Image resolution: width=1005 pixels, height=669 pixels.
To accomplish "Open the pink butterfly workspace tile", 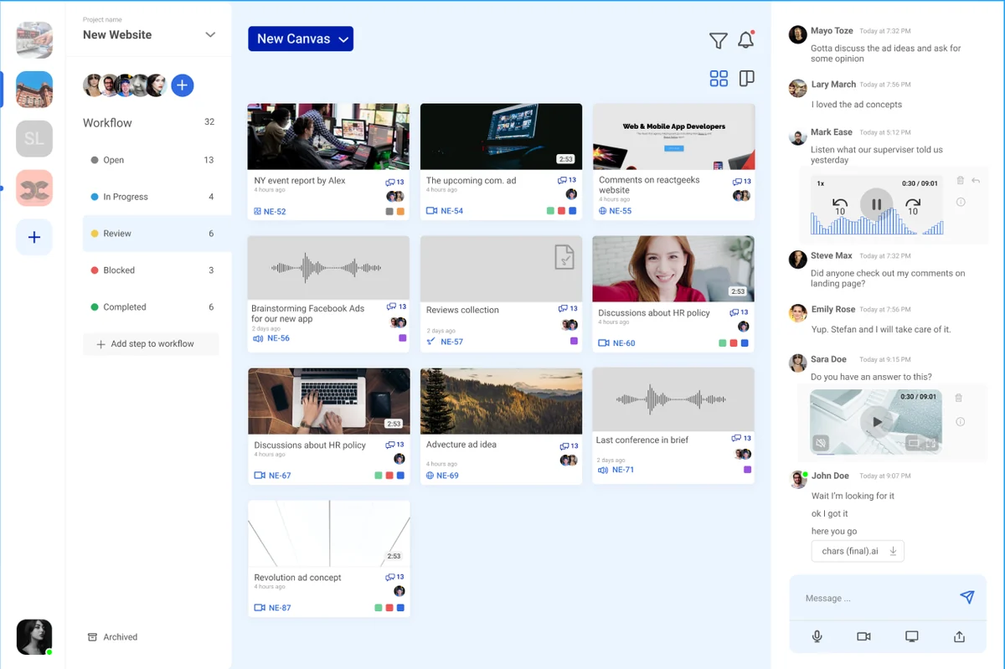I will [x=34, y=188].
